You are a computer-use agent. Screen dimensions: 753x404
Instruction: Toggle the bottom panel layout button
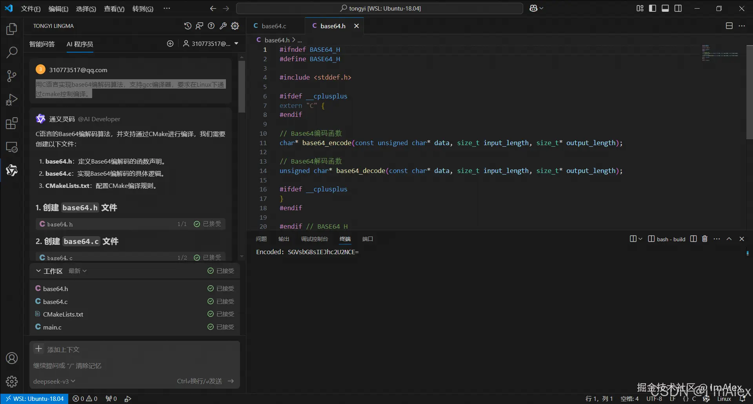pyautogui.click(x=665, y=8)
